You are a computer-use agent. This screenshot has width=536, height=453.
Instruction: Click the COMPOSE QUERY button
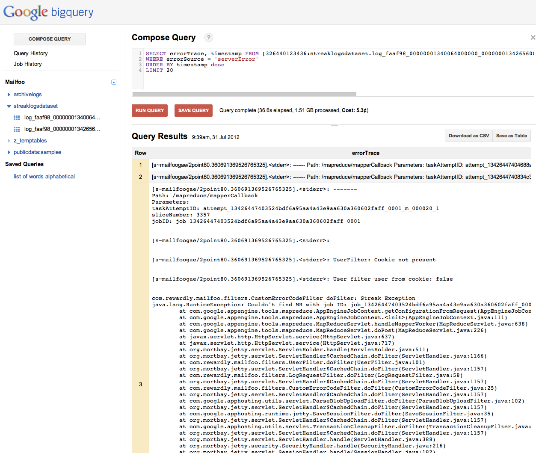50,39
